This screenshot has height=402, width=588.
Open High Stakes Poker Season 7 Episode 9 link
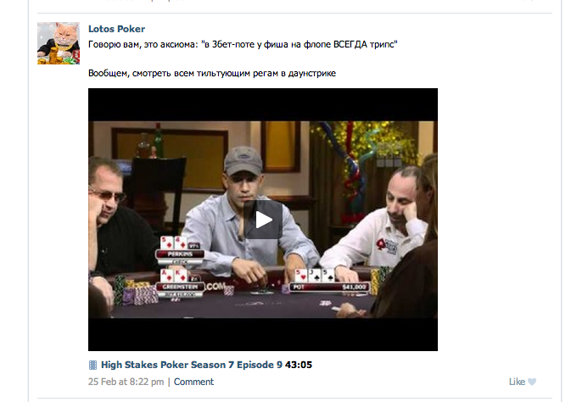192,365
